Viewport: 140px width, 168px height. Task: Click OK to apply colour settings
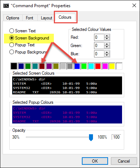[x=95, y=161]
